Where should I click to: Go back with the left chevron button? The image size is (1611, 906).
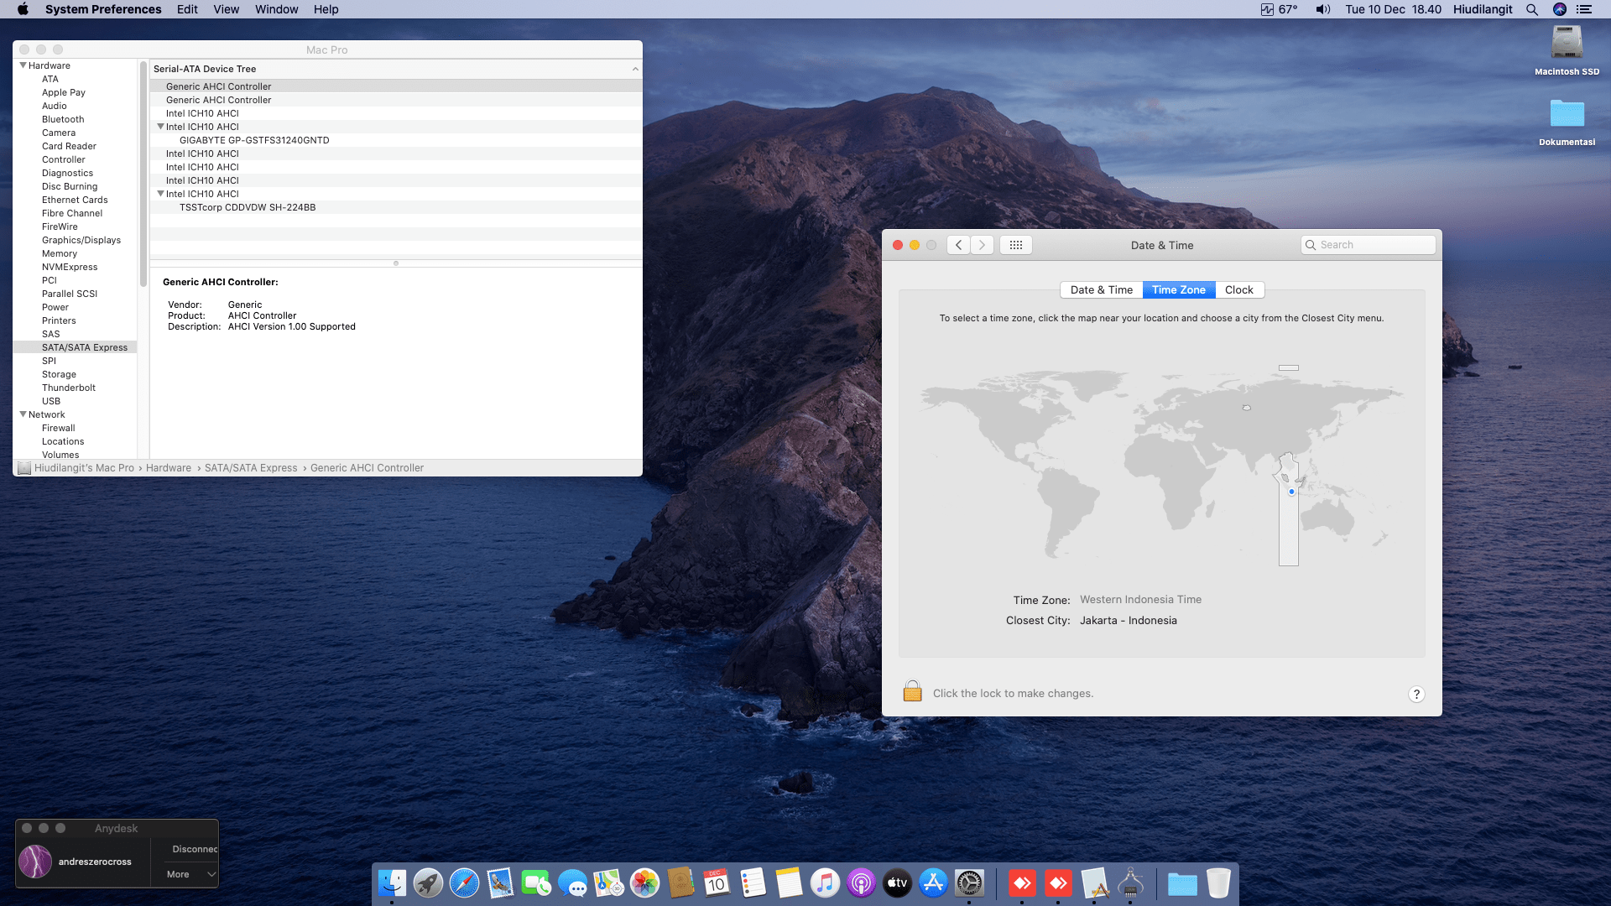coord(958,245)
